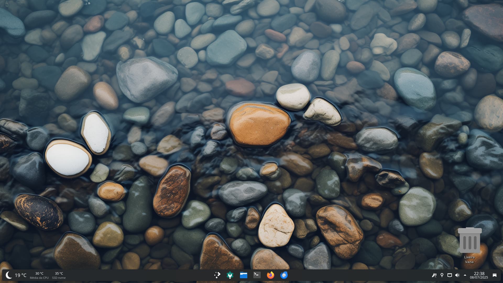Launch Firefox browser from the panel
Screen dimensions: 503x283
270,275
